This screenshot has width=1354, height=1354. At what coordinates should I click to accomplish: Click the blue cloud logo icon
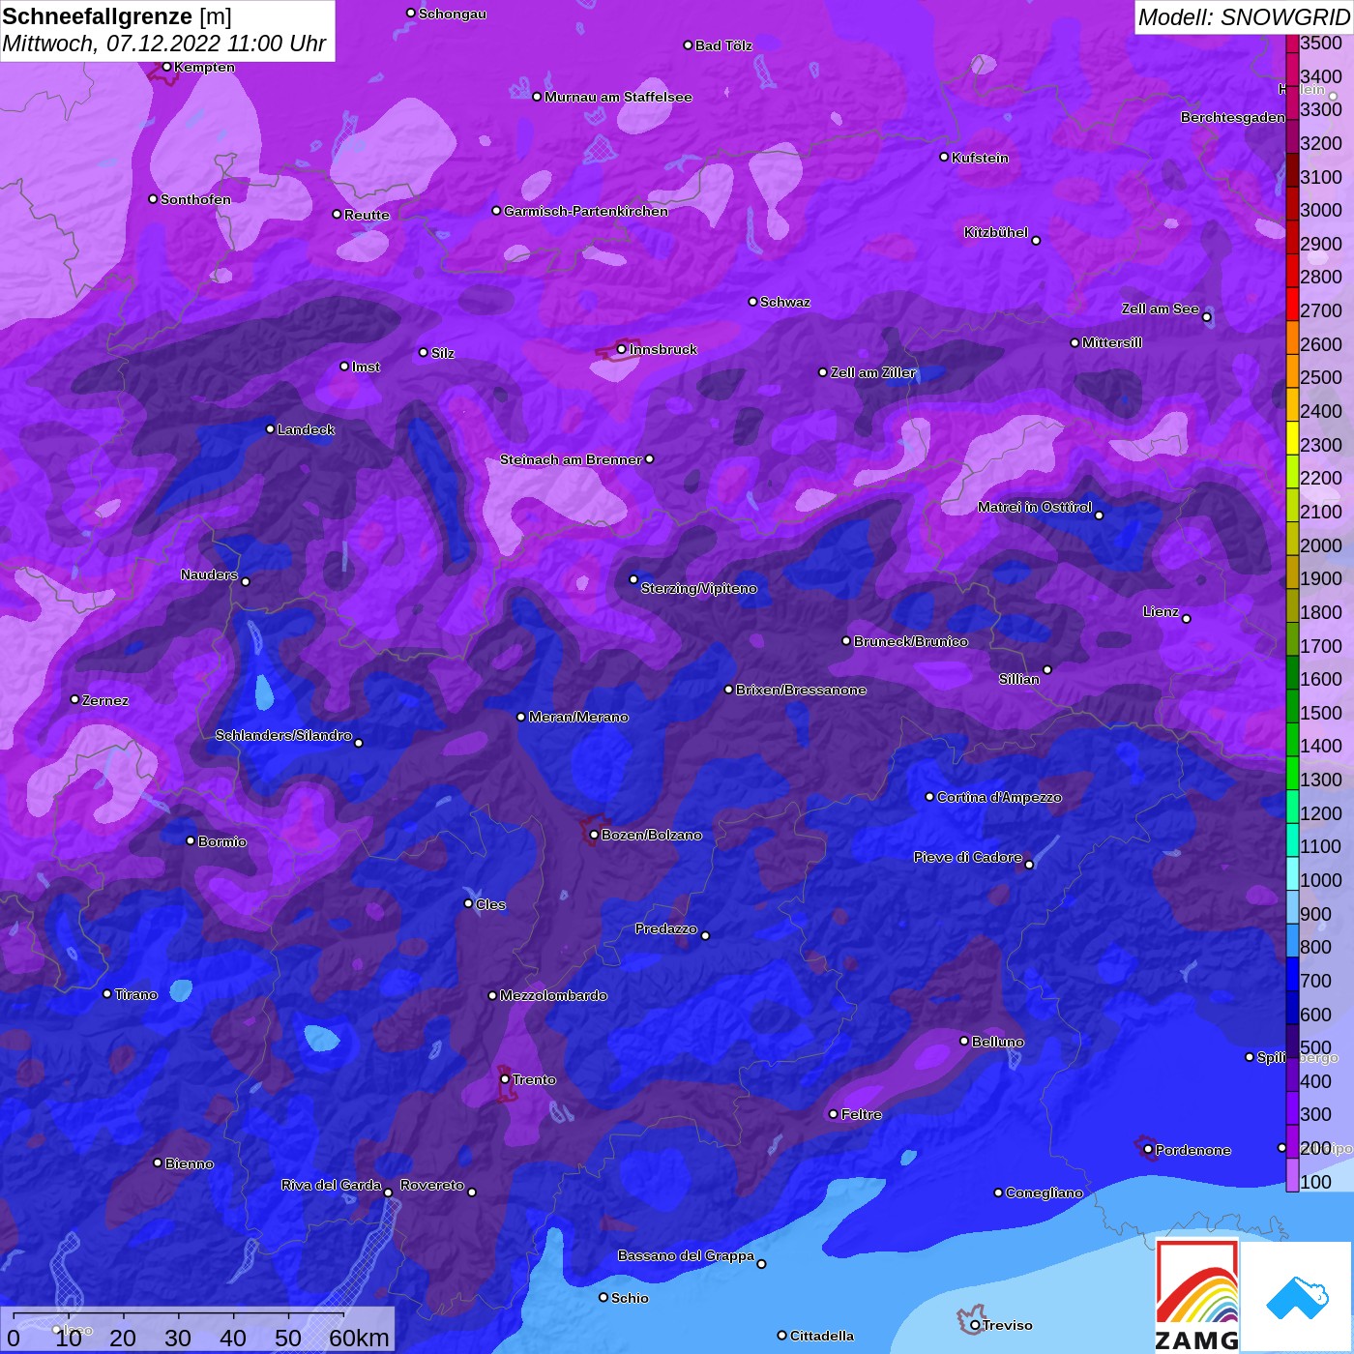[1297, 1298]
